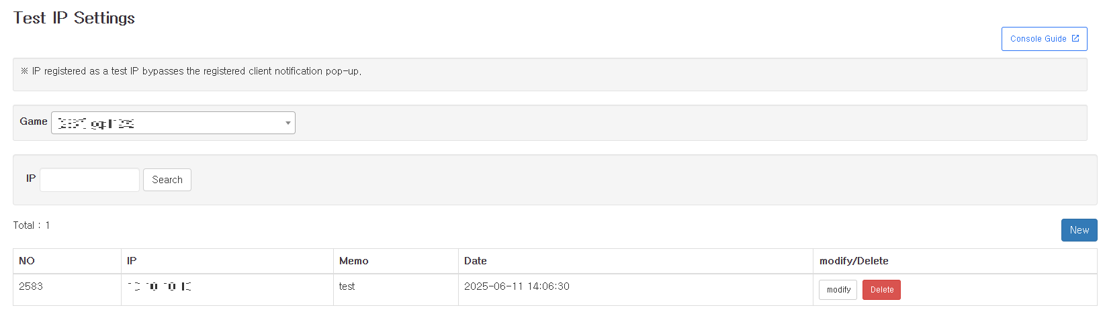Select the row number 2583 cell
Viewport: 1105px width, 318px height.
pos(31,286)
